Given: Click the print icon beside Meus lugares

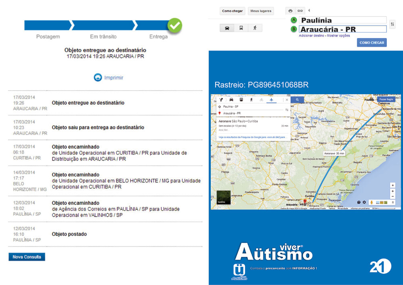Looking at the screenshot, I should pos(290,11).
